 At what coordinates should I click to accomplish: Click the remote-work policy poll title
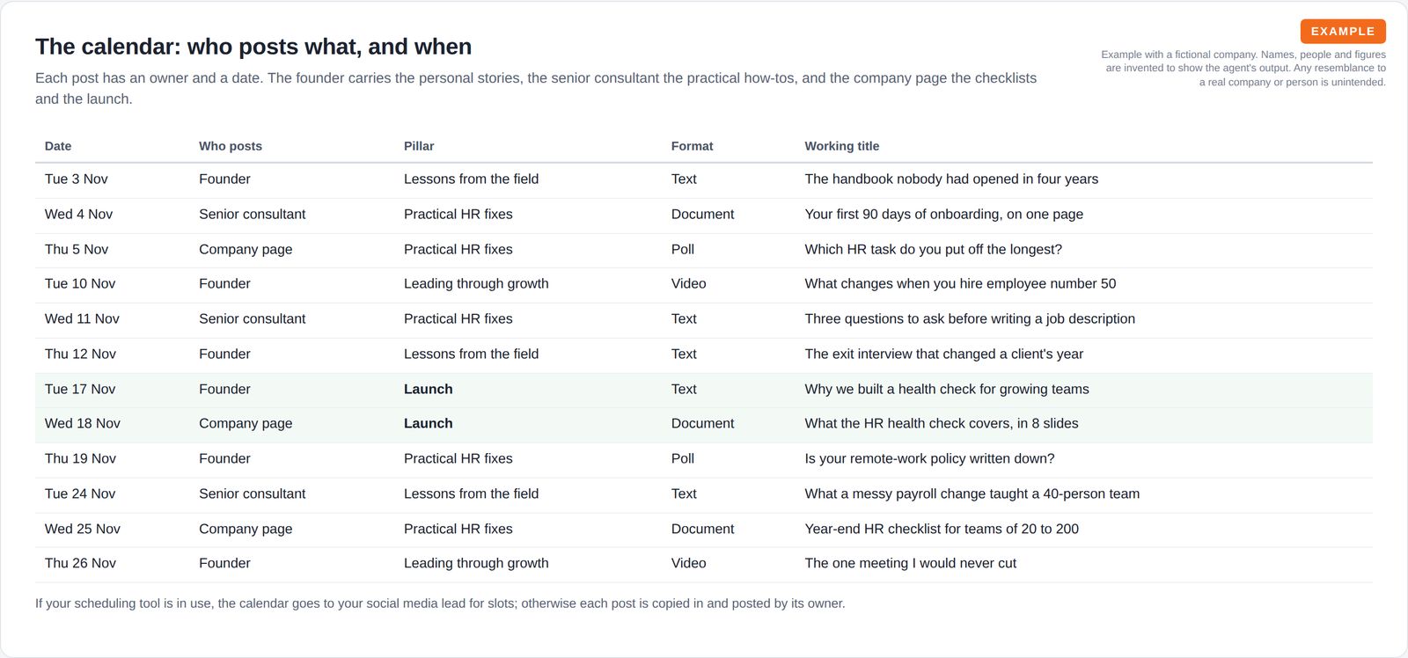[929, 459]
